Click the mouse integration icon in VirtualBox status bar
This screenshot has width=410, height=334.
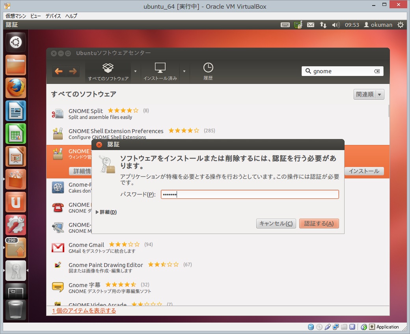point(364,327)
